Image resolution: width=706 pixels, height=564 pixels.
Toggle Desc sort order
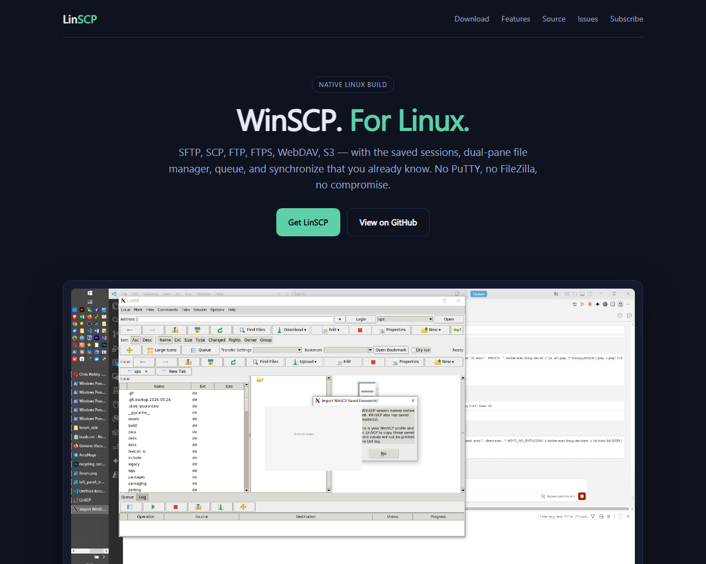147,340
